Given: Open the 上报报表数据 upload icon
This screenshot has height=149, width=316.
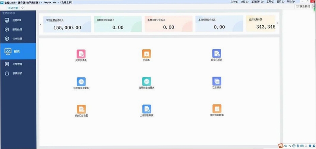Looking at the screenshot, I should (x=147, y=111).
